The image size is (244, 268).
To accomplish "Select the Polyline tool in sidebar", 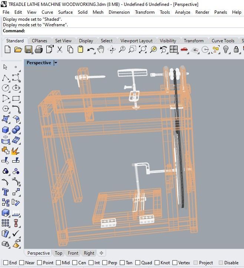I will 6,78.
